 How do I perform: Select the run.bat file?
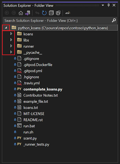[x=29, y=126]
